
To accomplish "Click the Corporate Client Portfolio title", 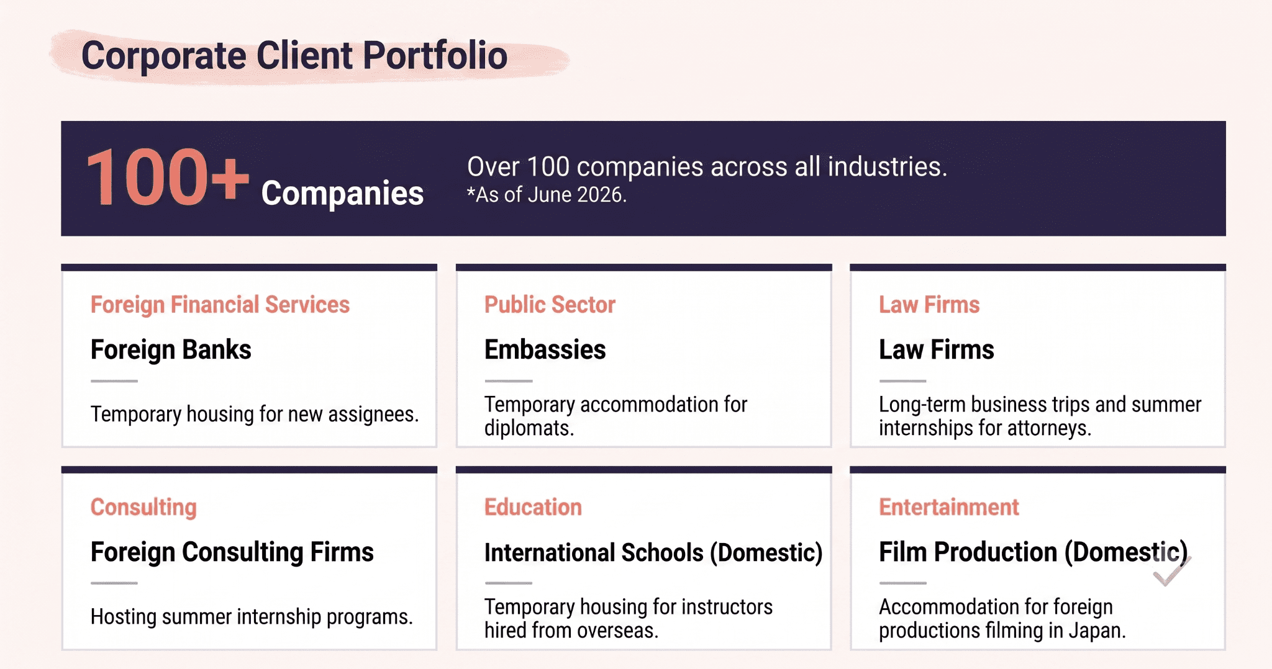I will pos(294,56).
